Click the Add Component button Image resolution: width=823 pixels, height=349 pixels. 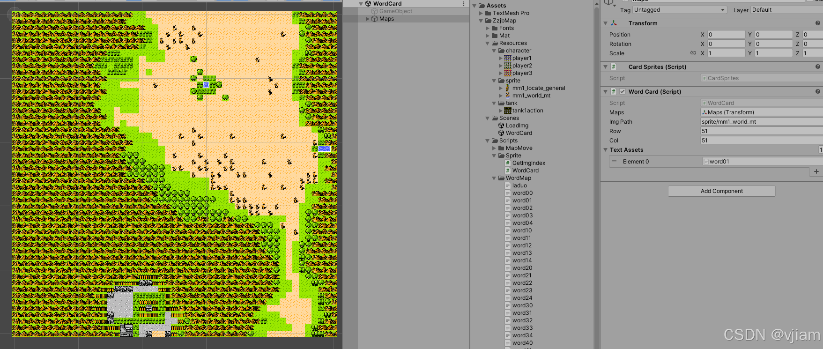pos(721,191)
